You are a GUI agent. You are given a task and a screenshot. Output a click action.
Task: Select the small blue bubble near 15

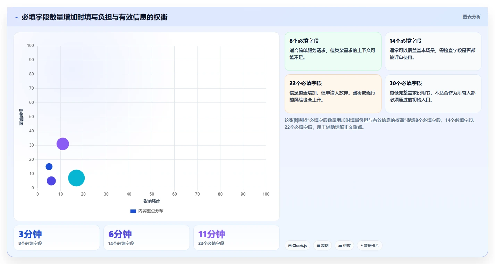49,167
